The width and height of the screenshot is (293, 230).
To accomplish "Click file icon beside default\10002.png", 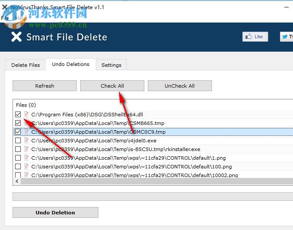I will [x=26, y=175].
